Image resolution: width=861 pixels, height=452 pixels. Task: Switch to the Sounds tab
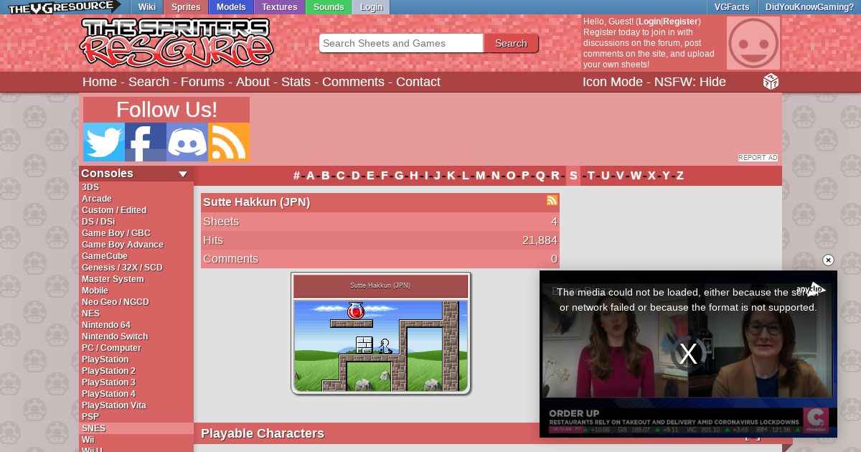(329, 7)
